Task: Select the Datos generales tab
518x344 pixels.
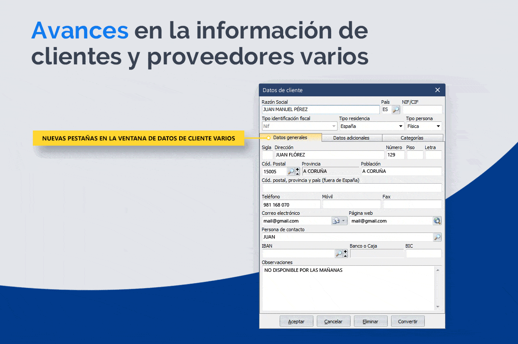Action: coord(290,137)
